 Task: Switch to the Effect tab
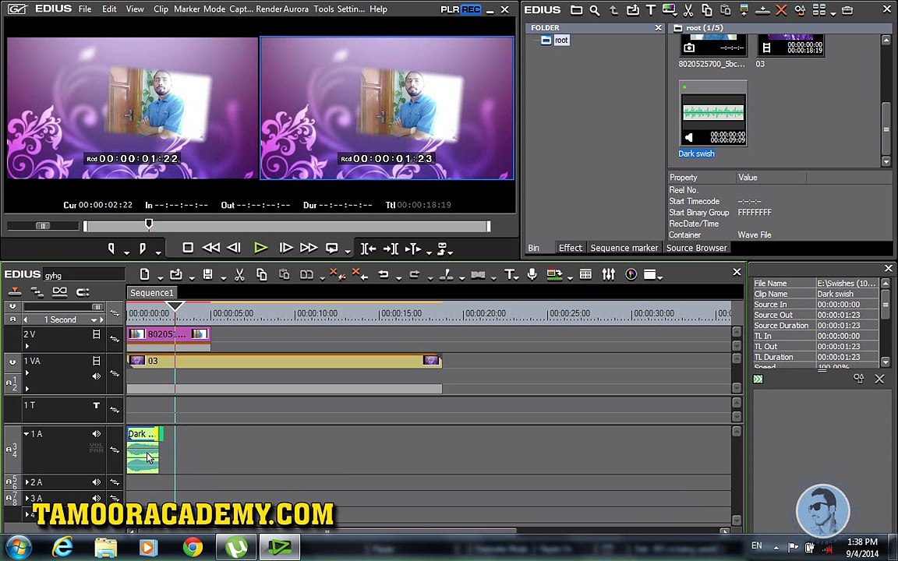pyautogui.click(x=570, y=248)
